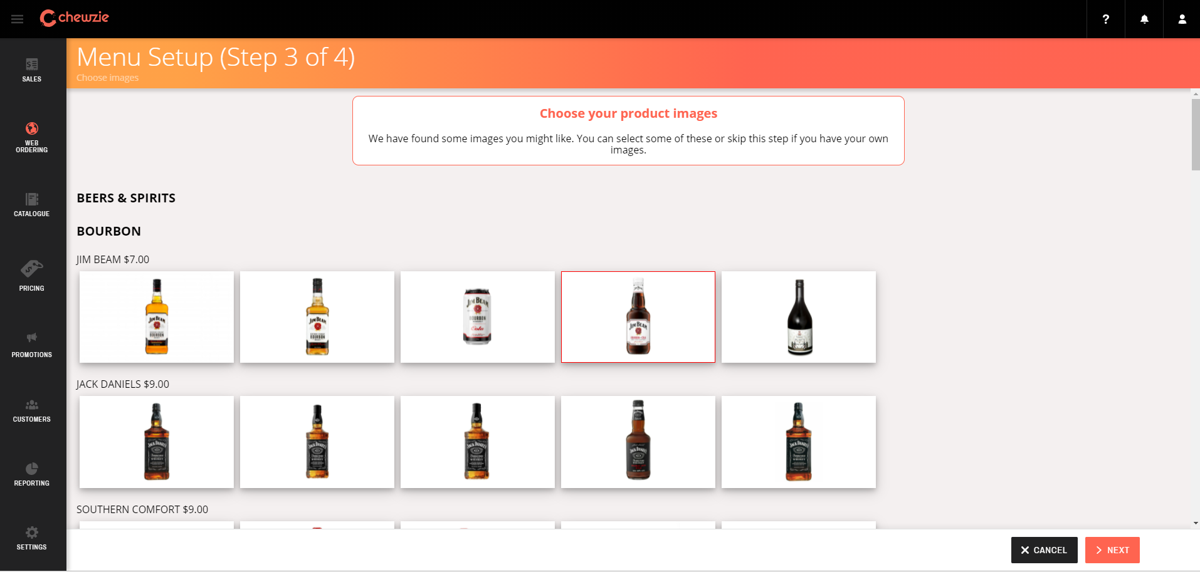Click the Cancel button

(1044, 550)
